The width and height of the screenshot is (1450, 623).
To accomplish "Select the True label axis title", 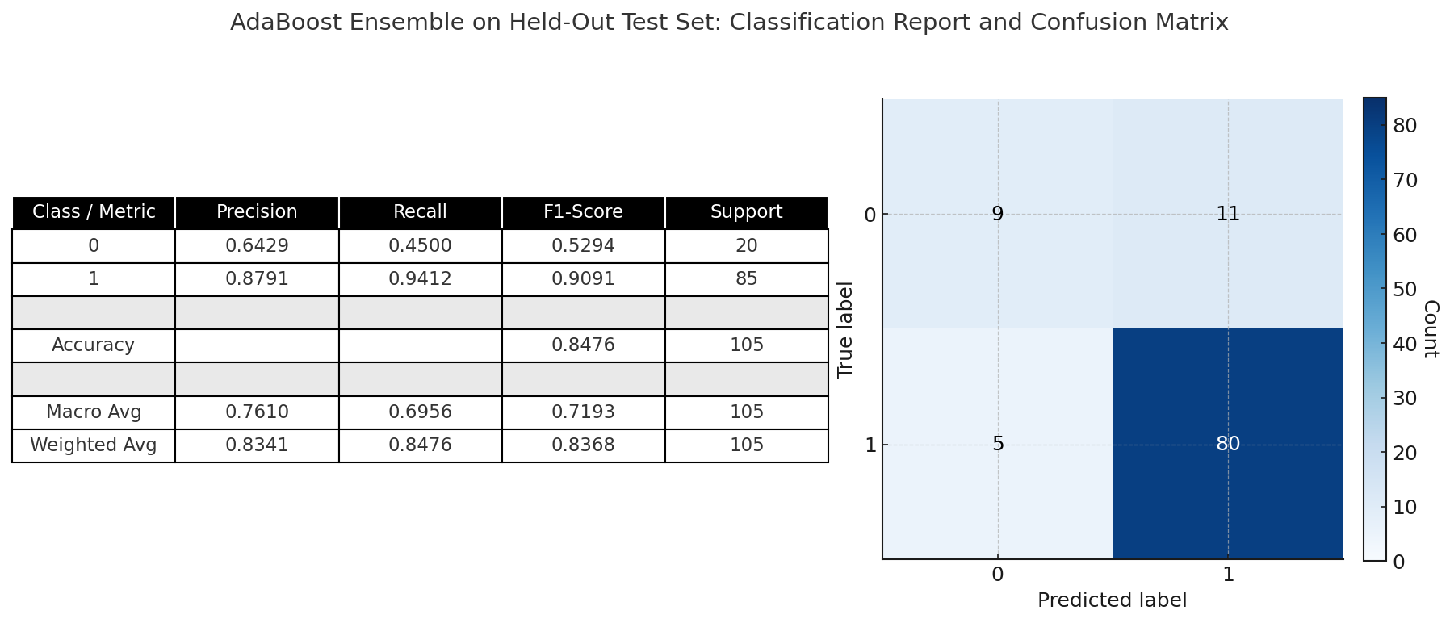I will tap(845, 329).
